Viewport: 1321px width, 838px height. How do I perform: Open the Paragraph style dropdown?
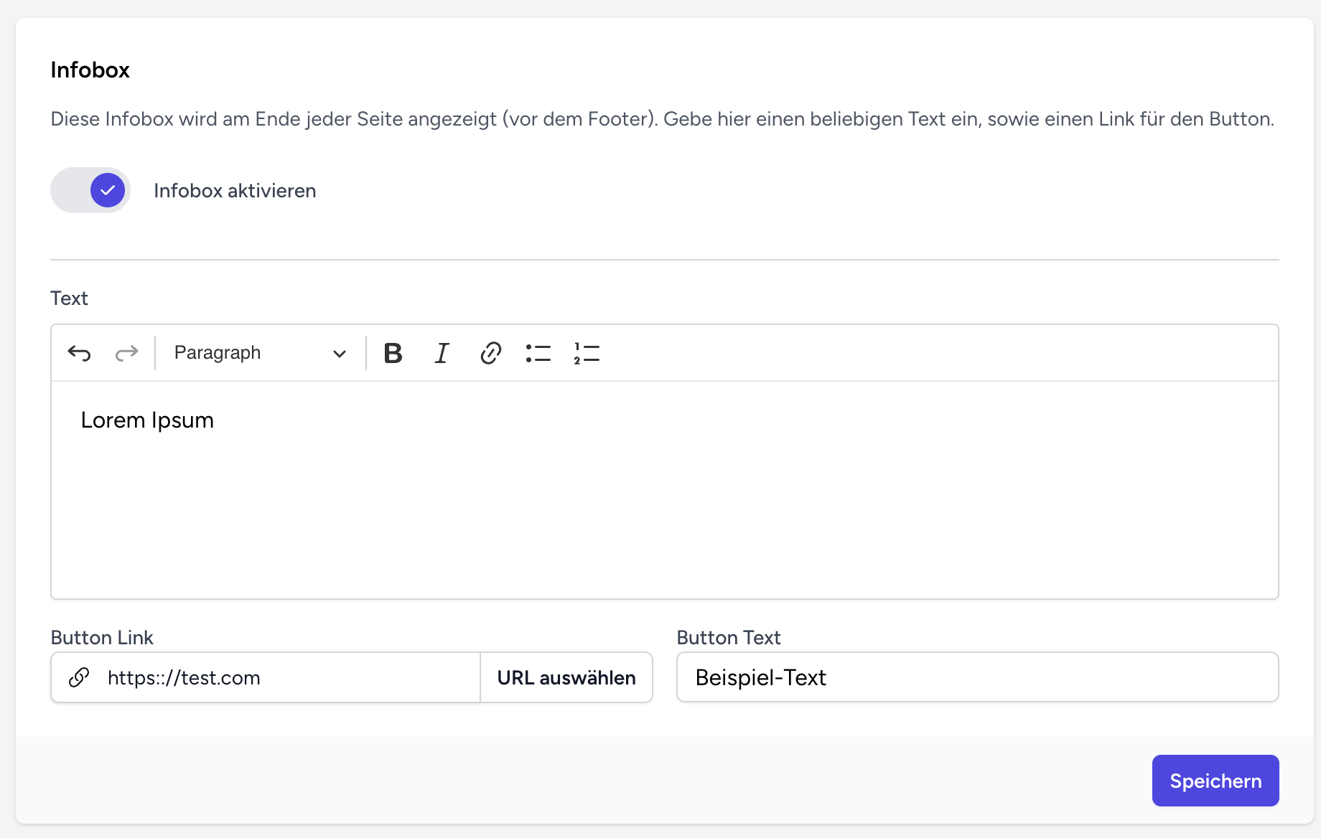258,353
